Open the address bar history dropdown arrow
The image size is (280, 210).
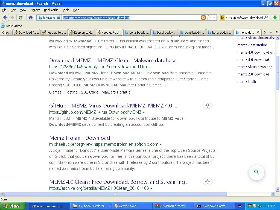click(x=214, y=17)
